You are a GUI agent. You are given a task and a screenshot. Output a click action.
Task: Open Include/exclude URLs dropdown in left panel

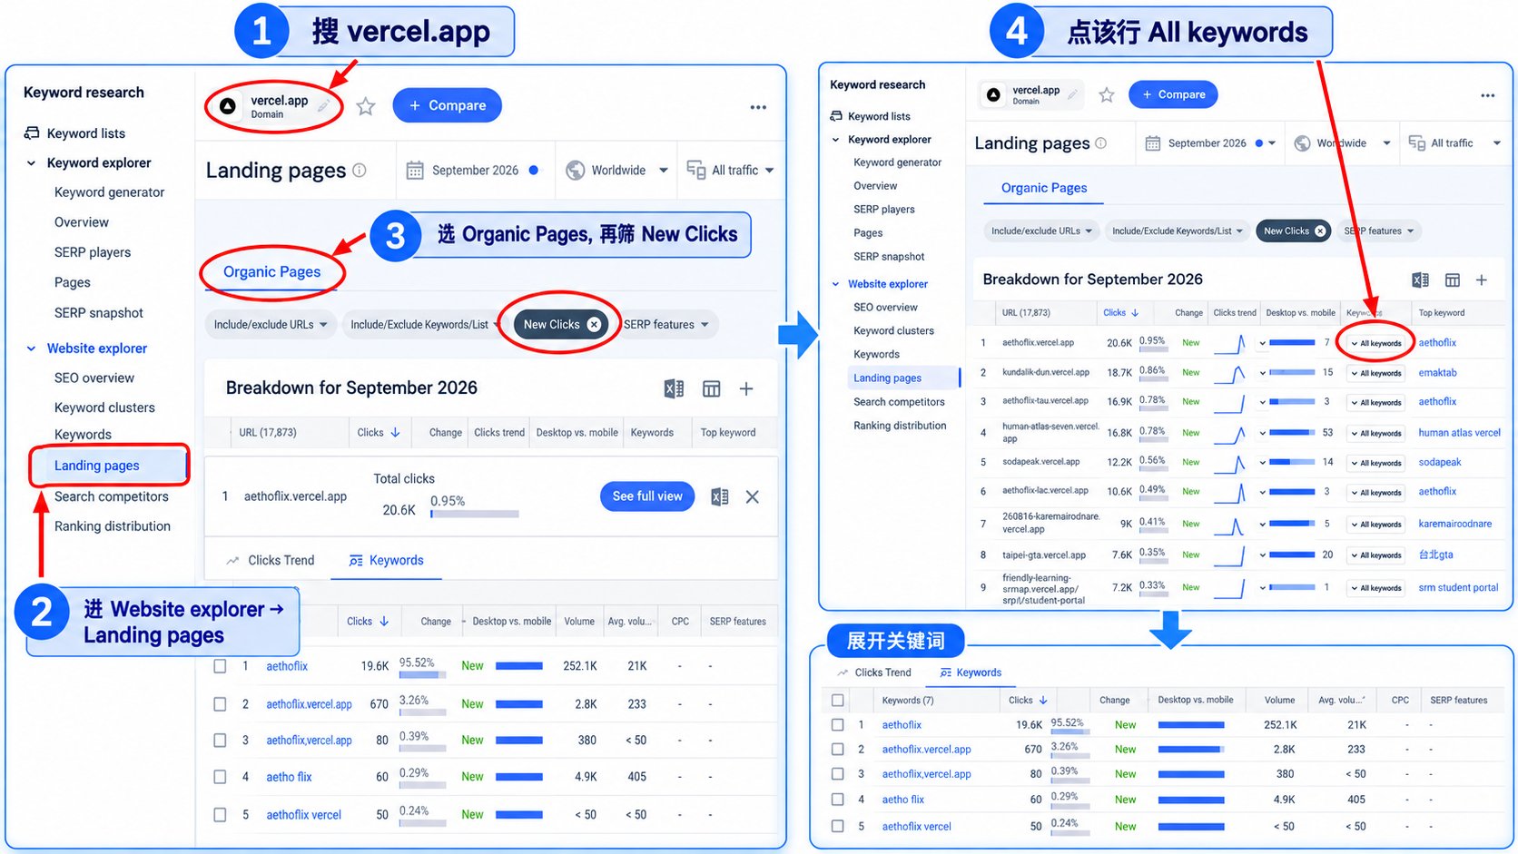pyautogui.click(x=271, y=324)
